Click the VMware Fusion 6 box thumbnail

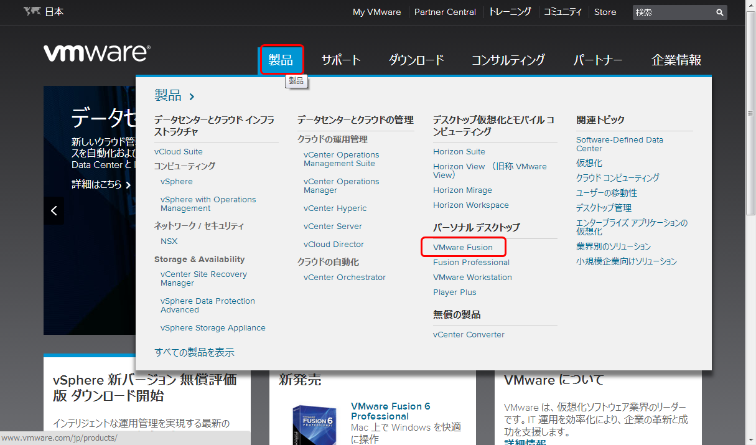(315, 424)
